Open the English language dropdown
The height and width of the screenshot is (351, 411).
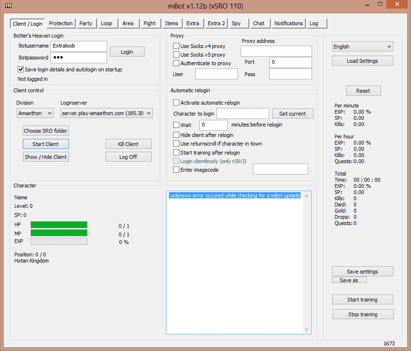[x=362, y=47]
